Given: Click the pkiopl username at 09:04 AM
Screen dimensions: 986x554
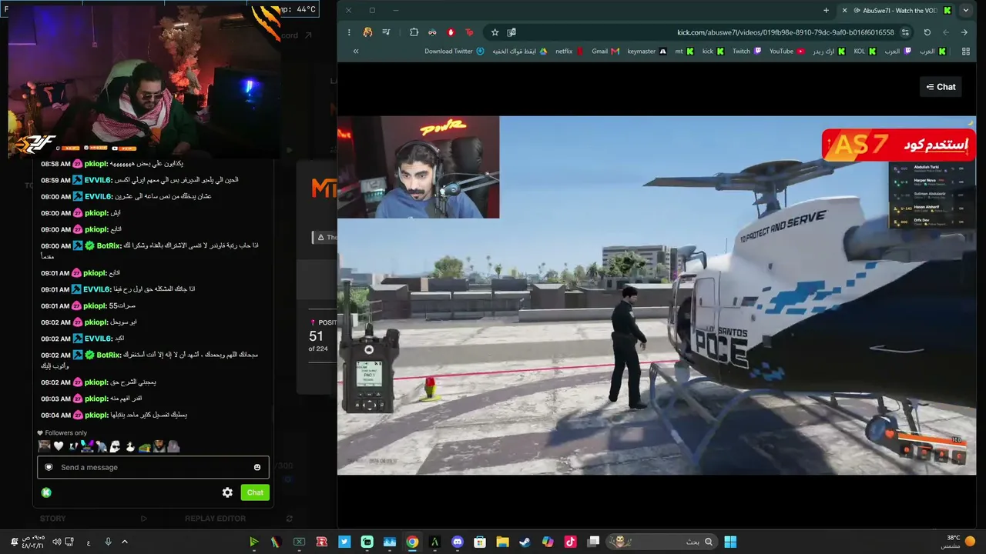Looking at the screenshot, I should coord(96,415).
